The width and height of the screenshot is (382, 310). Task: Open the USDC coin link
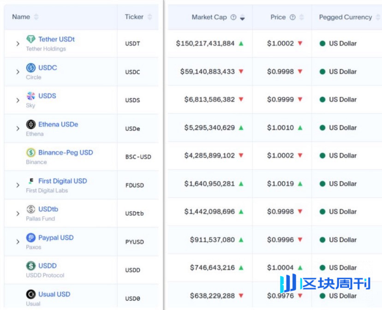48,67
